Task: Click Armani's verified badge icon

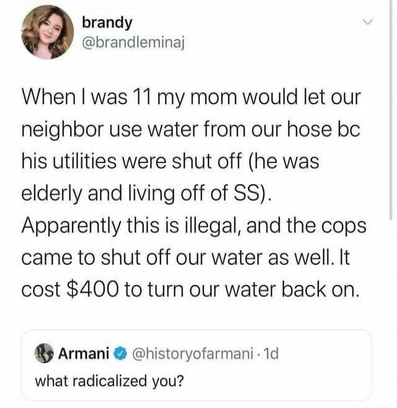Action: [120, 353]
